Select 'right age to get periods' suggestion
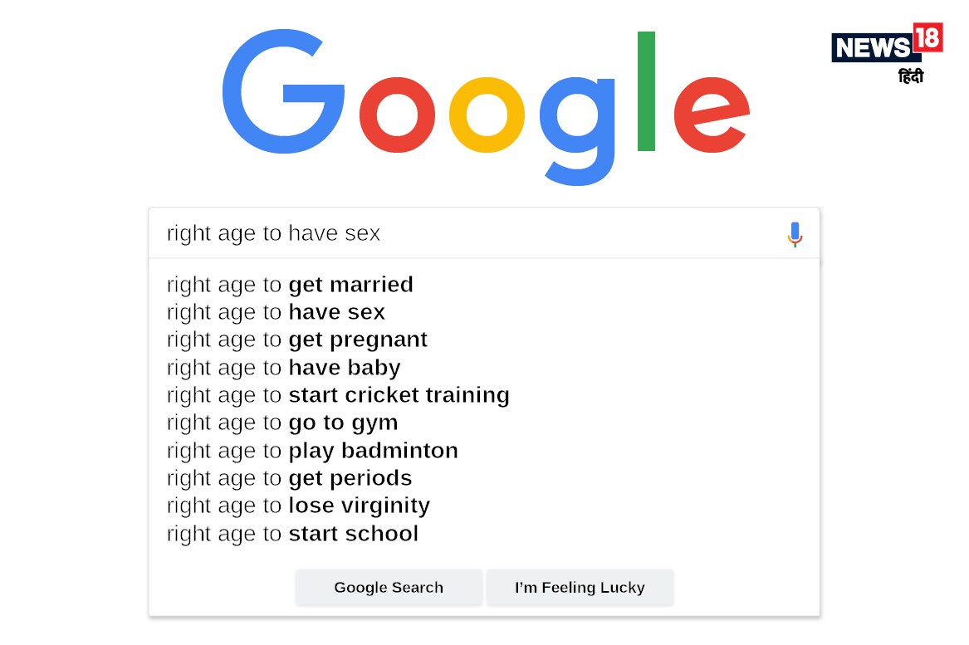 [x=289, y=478]
